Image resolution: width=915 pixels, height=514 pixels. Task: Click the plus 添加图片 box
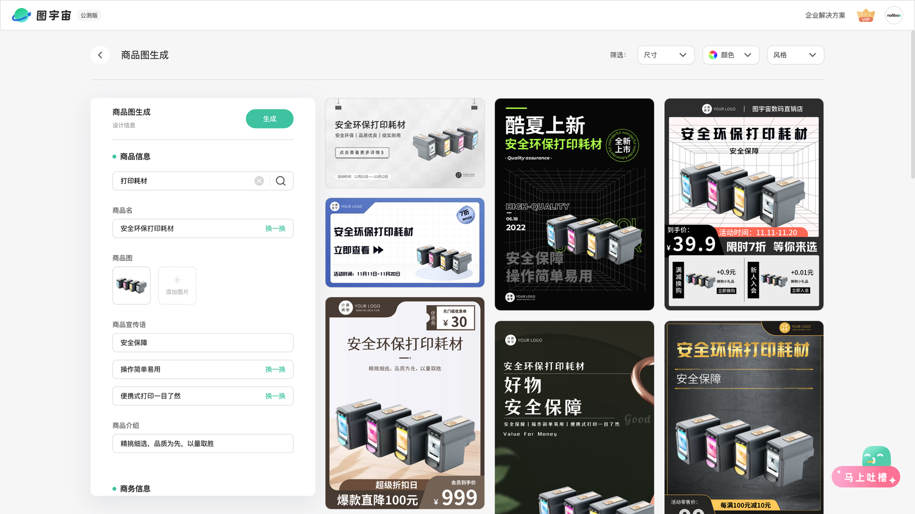point(177,286)
